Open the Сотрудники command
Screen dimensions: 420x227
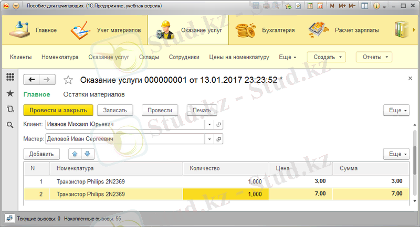(x=184, y=57)
